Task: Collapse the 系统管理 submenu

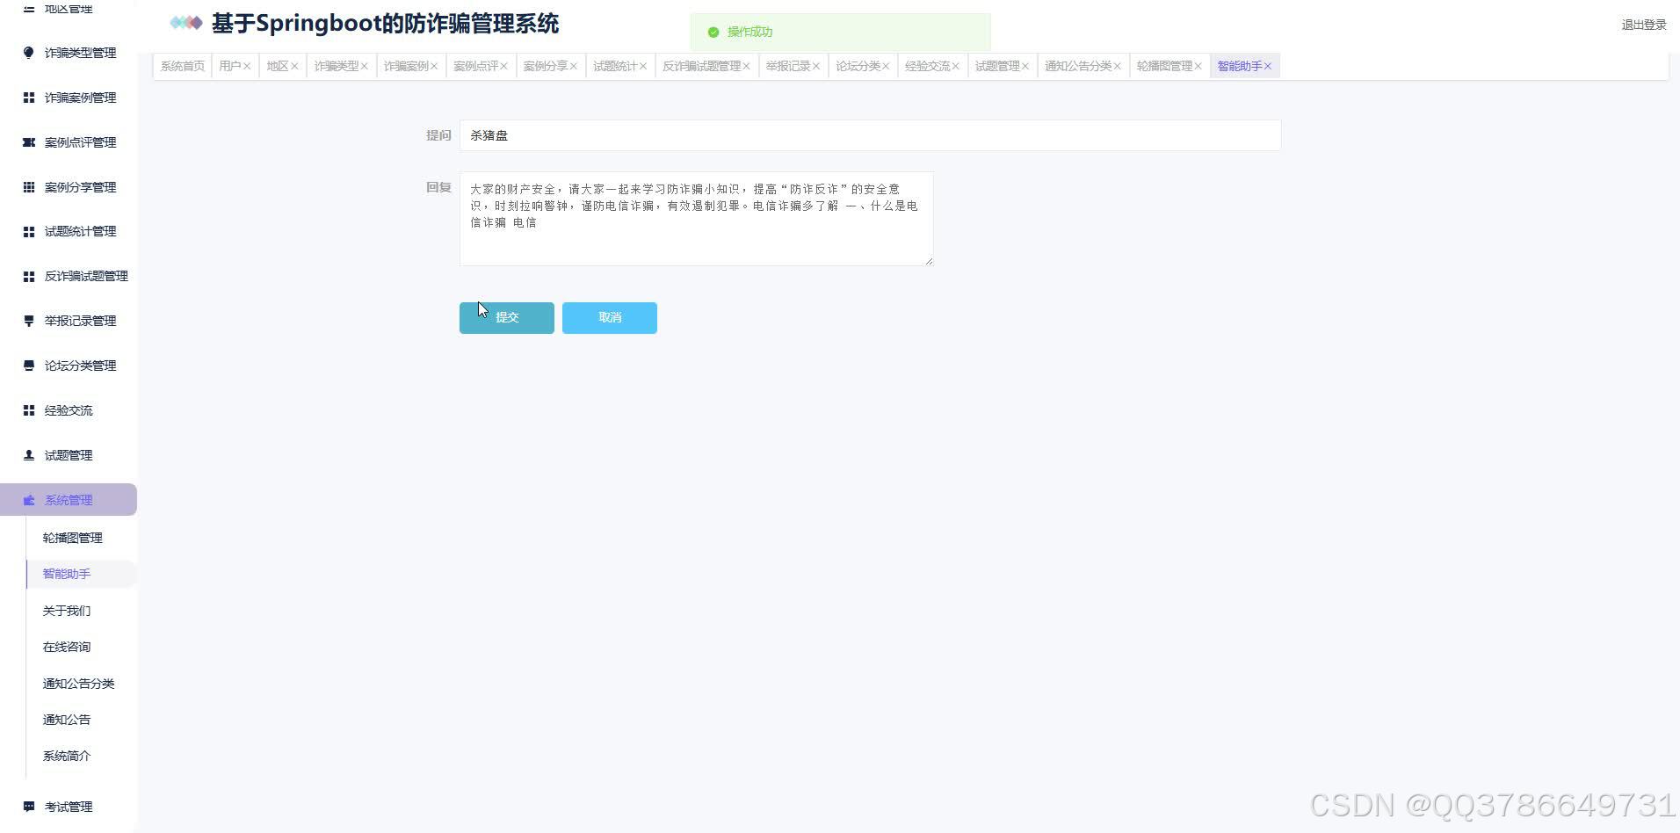Action: tap(69, 499)
